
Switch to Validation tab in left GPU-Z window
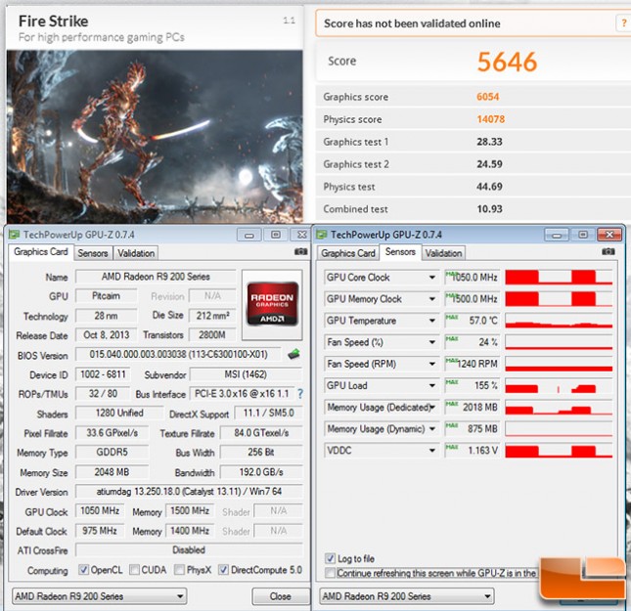[x=136, y=253]
